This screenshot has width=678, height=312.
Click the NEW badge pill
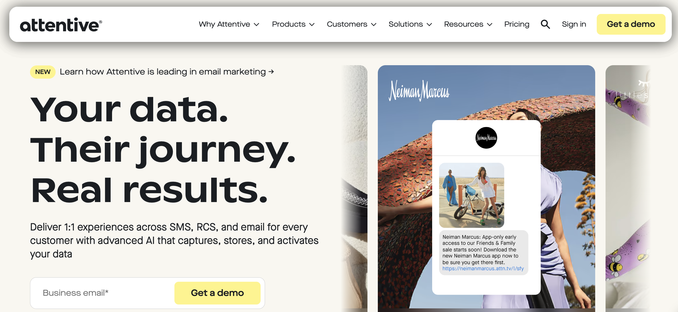point(43,72)
